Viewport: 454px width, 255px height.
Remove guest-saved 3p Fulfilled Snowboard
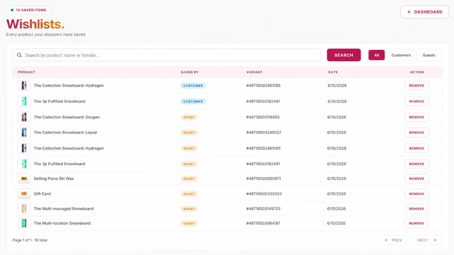tap(417, 164)
